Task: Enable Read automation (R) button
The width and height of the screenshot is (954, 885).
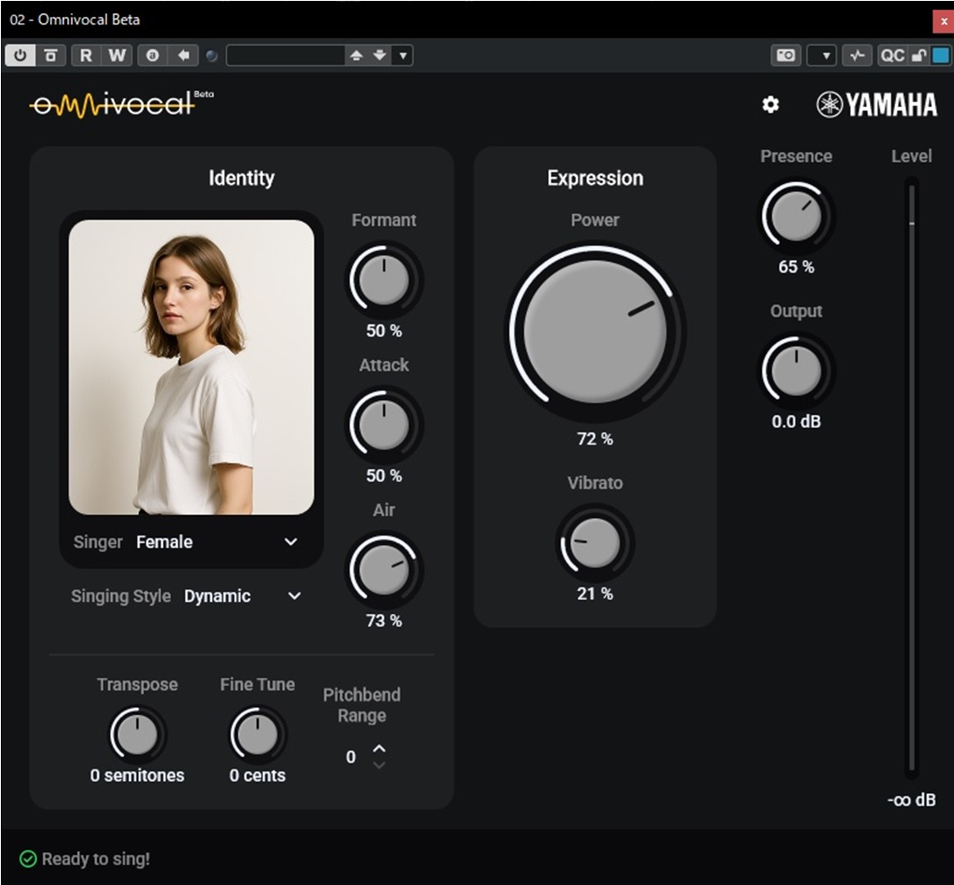Action: click(86, 56)
